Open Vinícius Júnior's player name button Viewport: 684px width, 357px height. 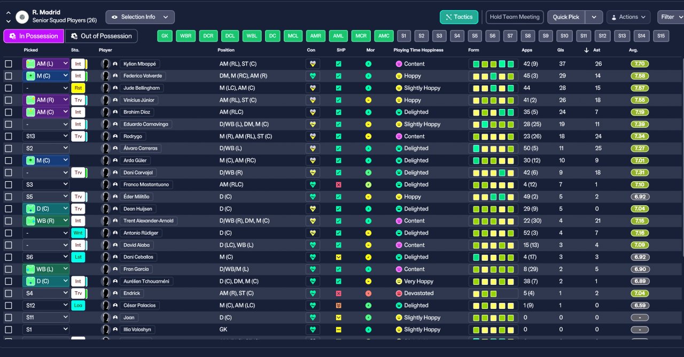click(139, 100)
